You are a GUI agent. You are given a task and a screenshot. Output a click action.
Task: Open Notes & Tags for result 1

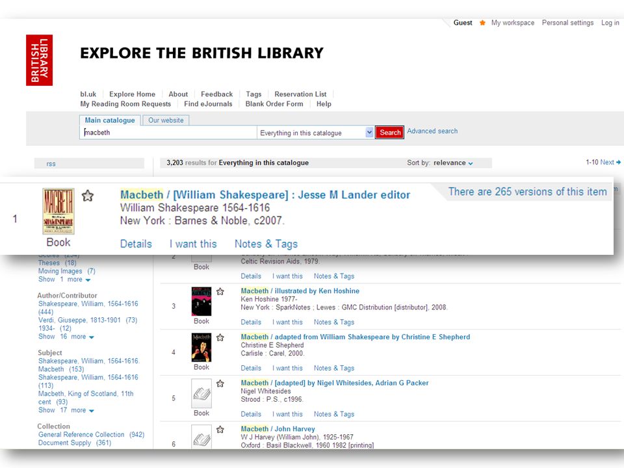click(x=266, y=244)
